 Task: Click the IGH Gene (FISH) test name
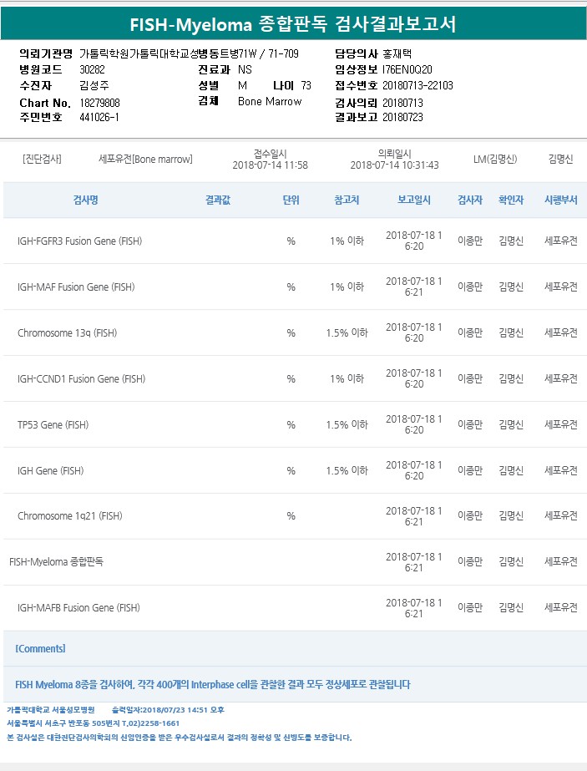(50, 471)
